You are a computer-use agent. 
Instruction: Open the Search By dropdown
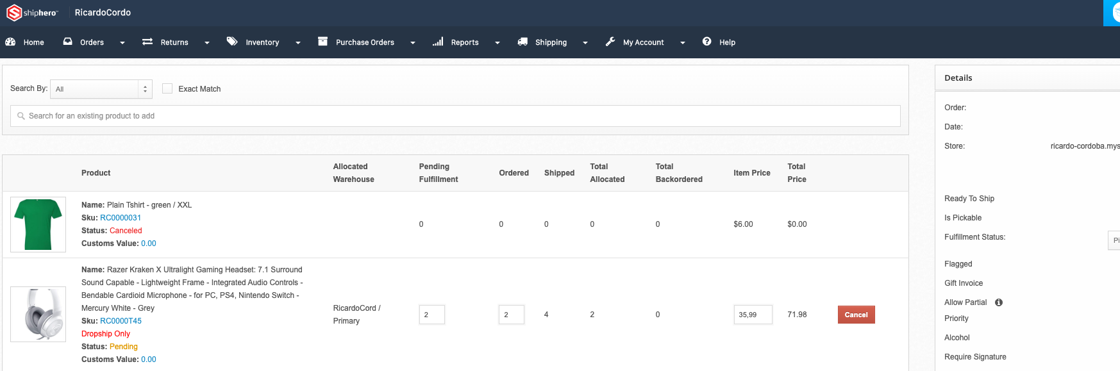101,89
